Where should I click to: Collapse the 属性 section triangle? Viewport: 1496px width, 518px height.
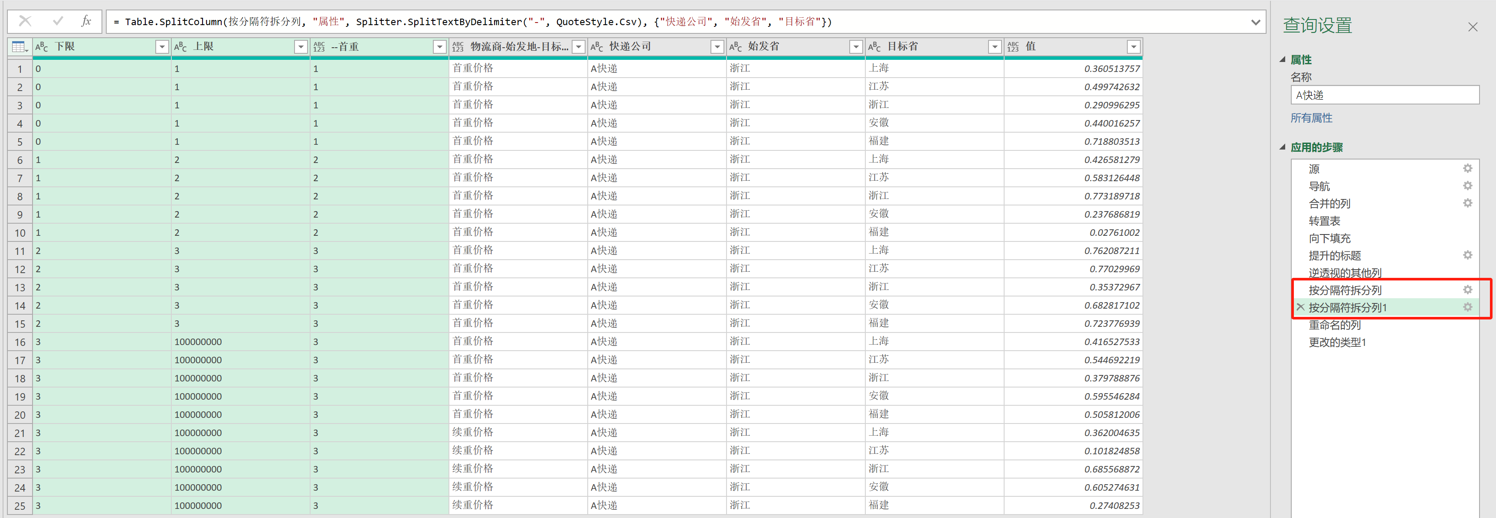tap(1282, 60)
